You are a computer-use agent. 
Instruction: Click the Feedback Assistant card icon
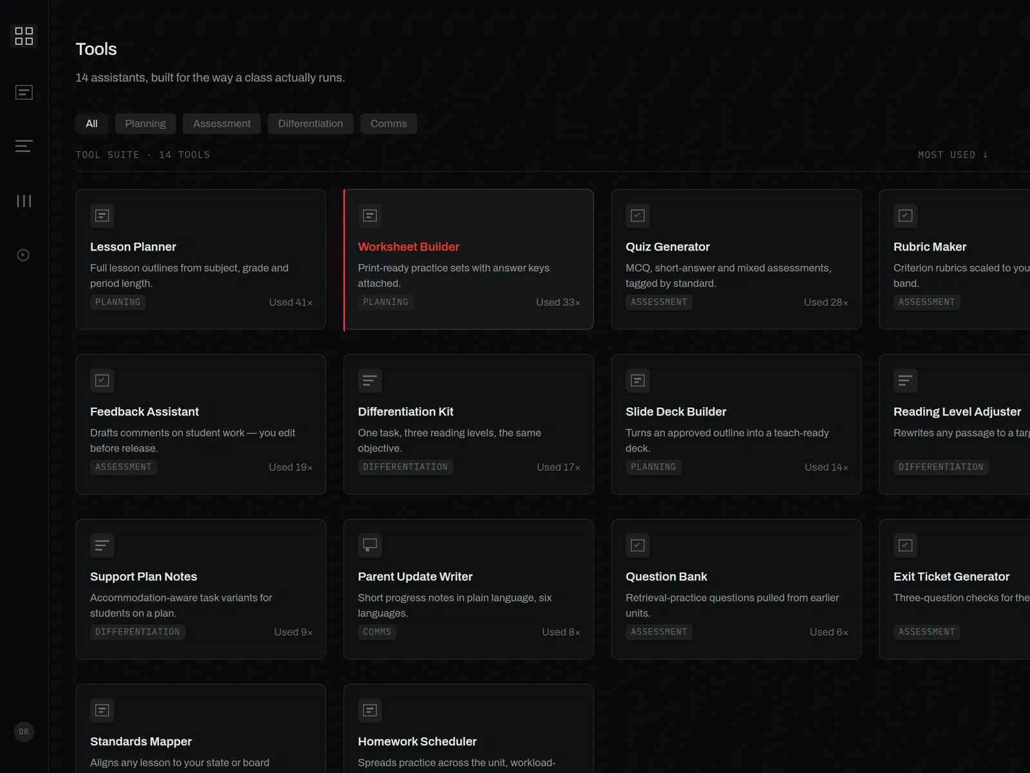[x=102, y=381]
